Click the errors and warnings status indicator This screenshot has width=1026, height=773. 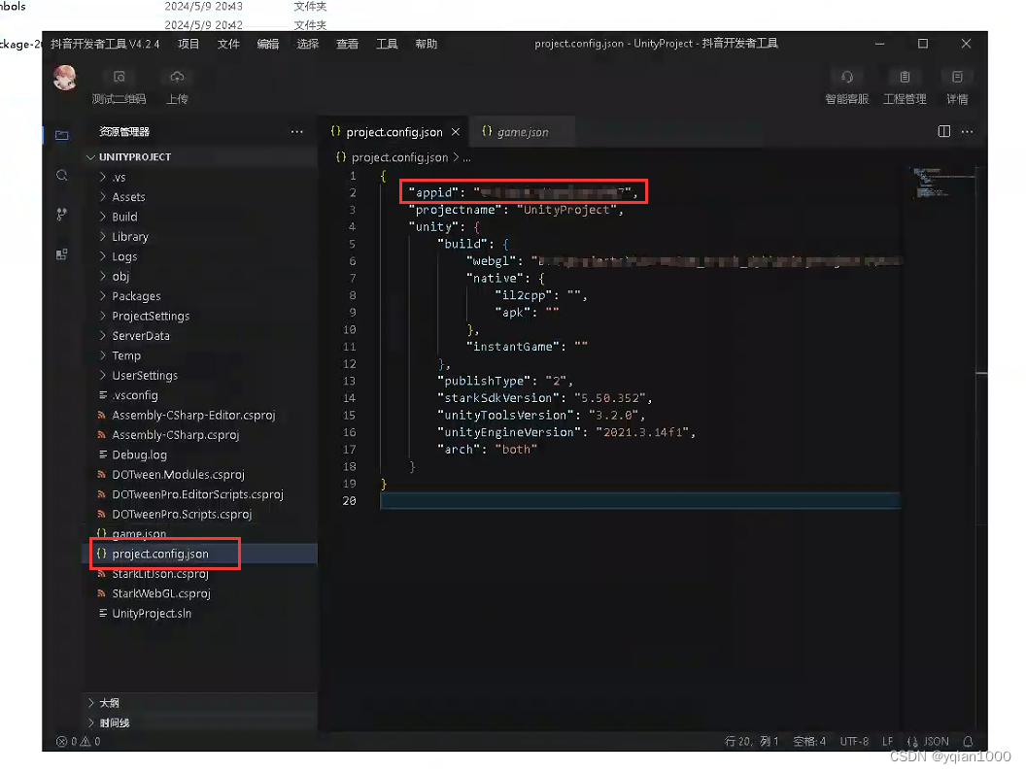(x=79, y=741)
